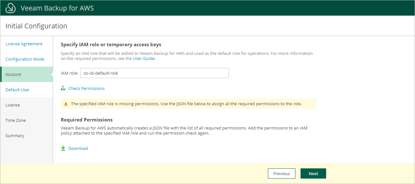Click the Download link text

78,148
